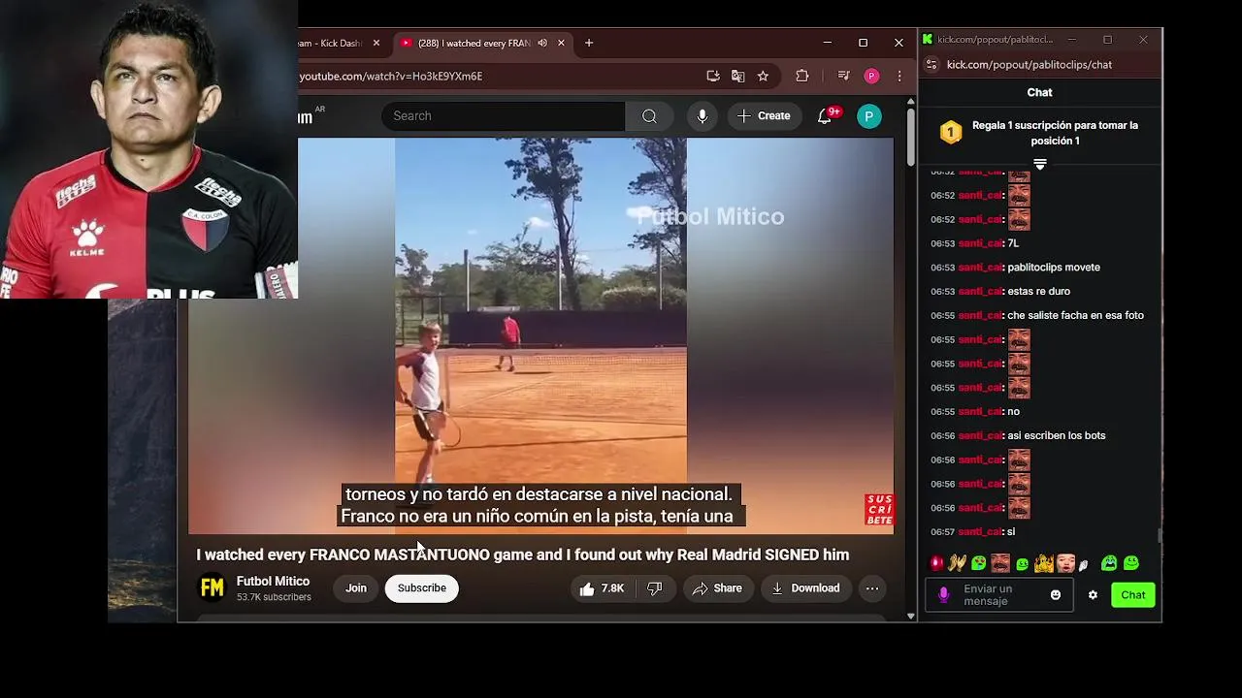Click the last chat message 'si'
This screenshot has height=698, width=1242.
pyautogui.click(x=1011, y=531)
